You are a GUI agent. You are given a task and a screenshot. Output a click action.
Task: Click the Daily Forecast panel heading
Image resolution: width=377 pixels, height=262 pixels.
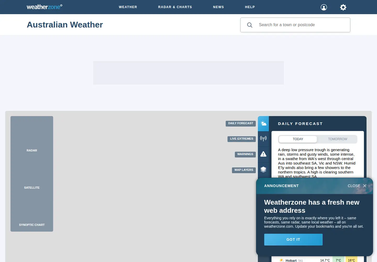(x=300, y=124)
